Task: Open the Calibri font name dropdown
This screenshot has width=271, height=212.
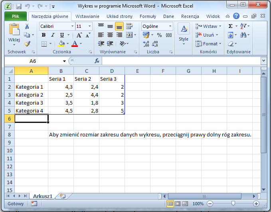Action: coord(72,26)
